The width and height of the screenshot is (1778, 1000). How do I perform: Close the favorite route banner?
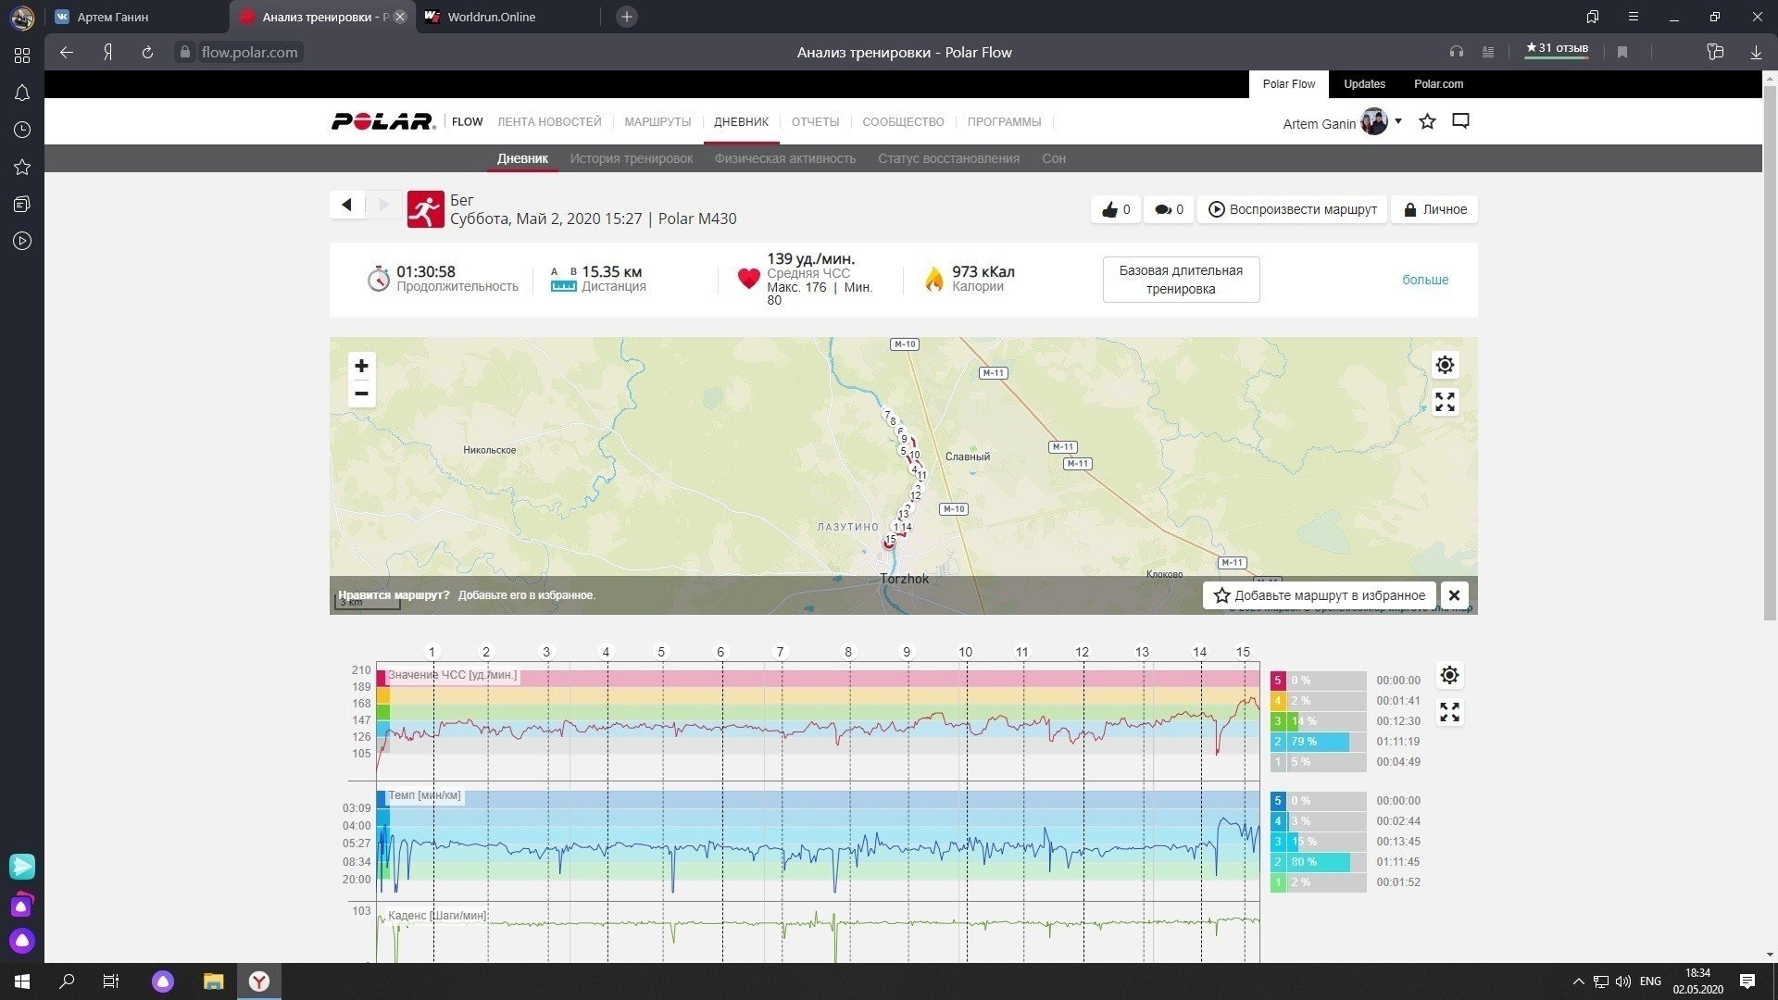(1454, 595)
